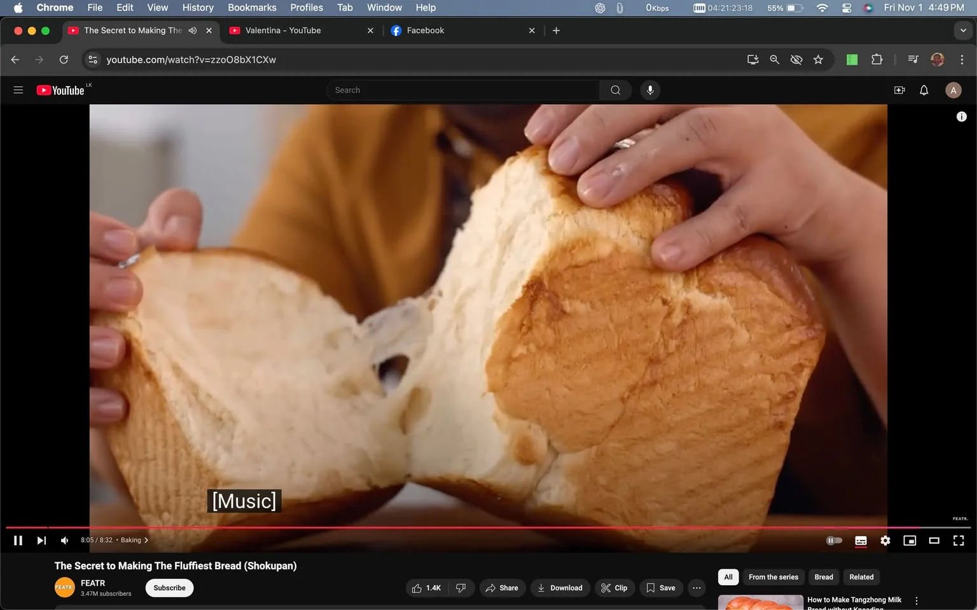Screen dimensions: 977x610
Task: Open options for Tangzhong Milk Bread video
Action: click(x=917, y=600)
